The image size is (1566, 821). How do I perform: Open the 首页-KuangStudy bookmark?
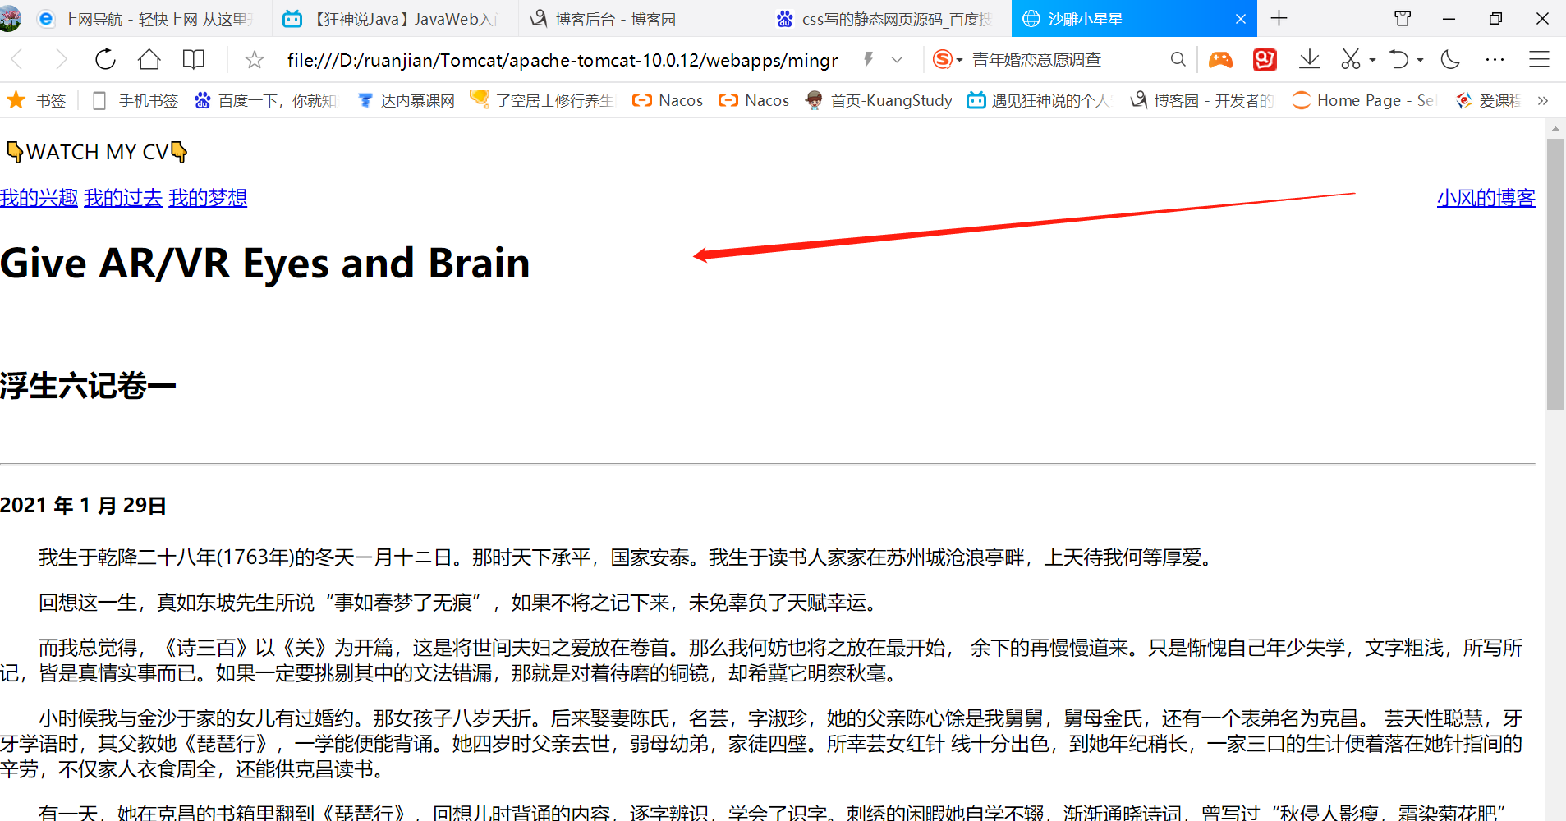click(879, 100)
